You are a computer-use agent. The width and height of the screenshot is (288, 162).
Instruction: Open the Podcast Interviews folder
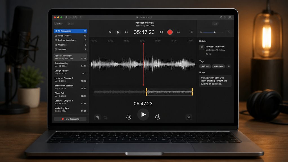[70, 40]
